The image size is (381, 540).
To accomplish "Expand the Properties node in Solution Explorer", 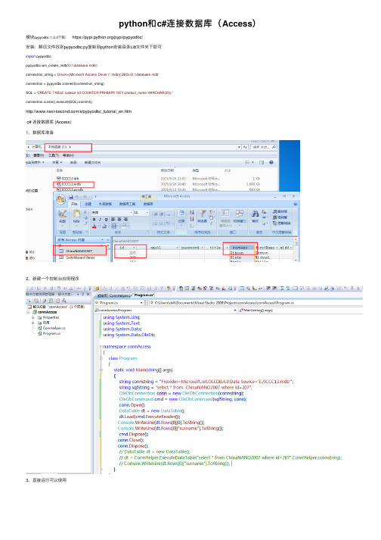I will pos(33,317).
